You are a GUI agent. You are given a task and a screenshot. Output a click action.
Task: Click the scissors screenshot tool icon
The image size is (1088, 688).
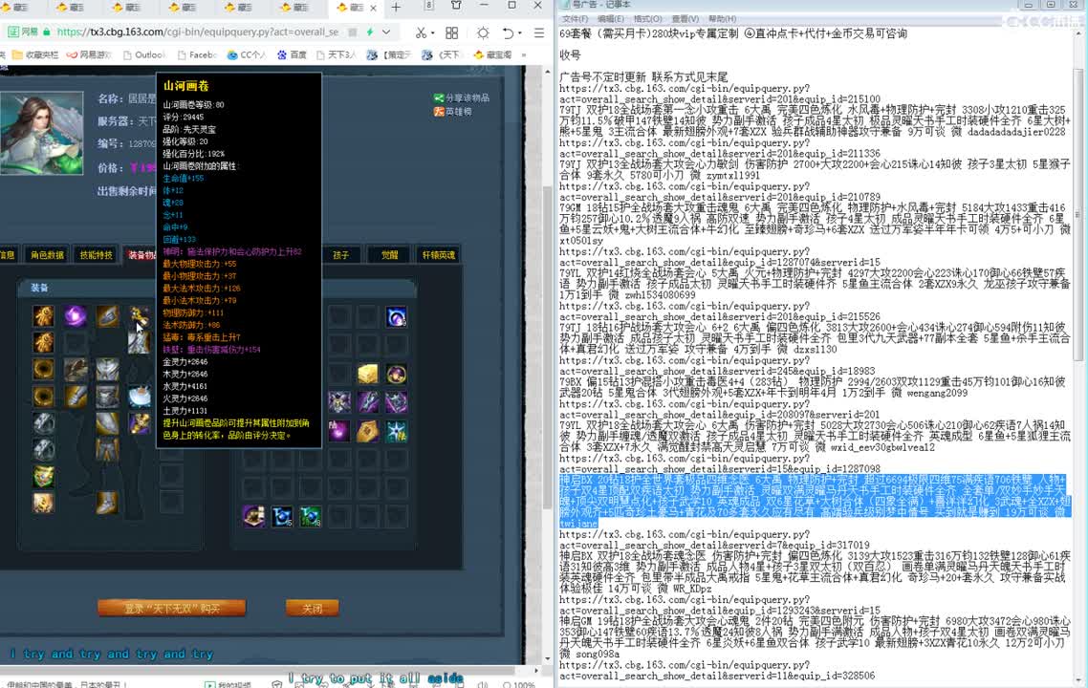(x=421, y=32)
